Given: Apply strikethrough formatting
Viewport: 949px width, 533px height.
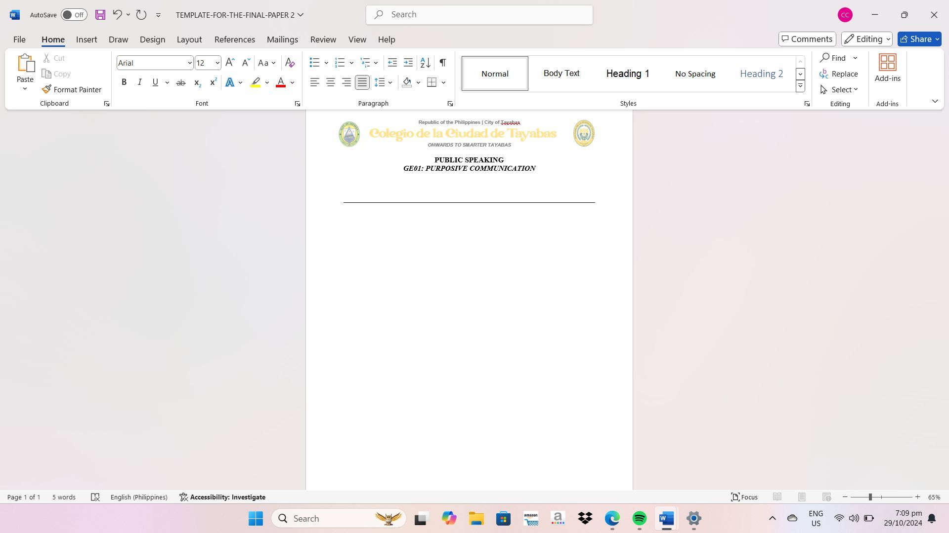Looking at the screenshot, I should [181, 82].
